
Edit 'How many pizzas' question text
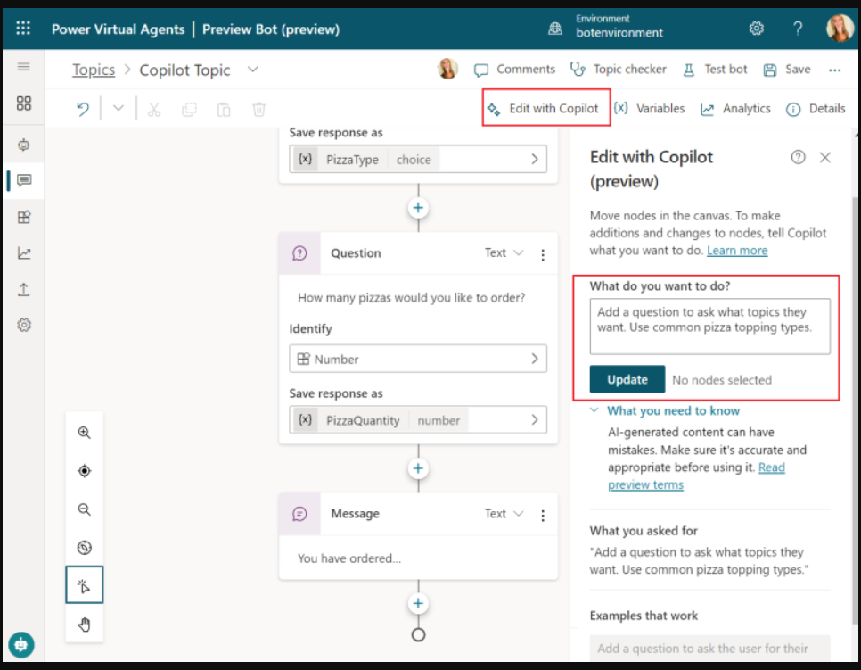click(411, 298)
